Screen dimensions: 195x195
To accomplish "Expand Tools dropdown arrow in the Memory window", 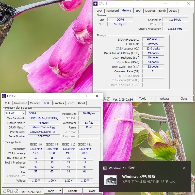I will tap(152, 99).
